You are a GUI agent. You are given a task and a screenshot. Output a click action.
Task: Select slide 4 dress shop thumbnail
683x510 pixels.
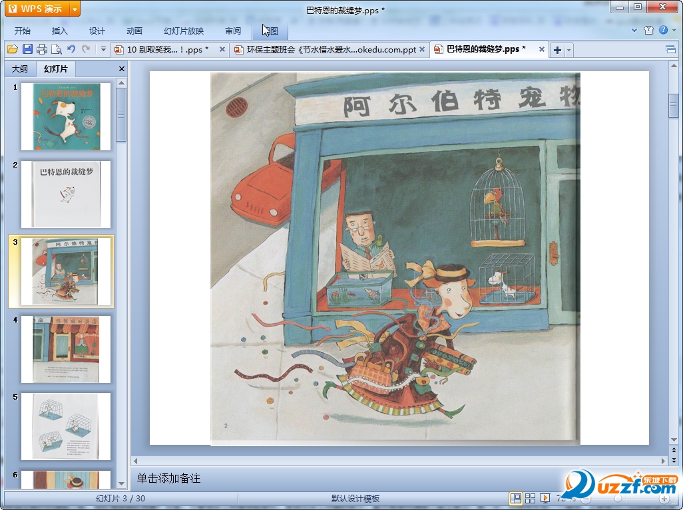coord(66,349)
